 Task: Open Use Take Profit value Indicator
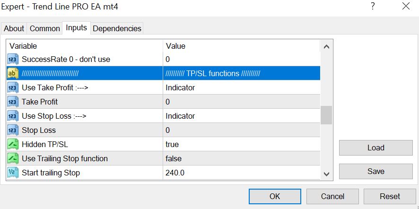pos(242,87)
